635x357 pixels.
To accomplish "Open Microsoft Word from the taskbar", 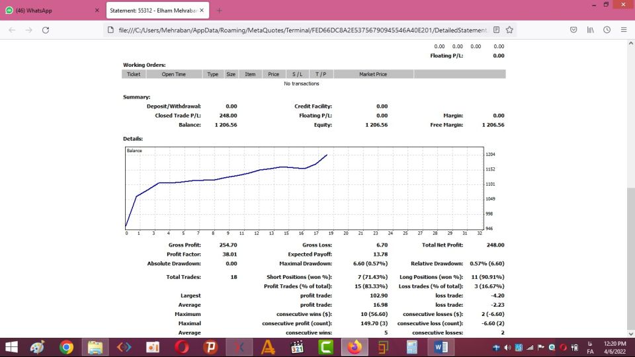I will (441, 346).
